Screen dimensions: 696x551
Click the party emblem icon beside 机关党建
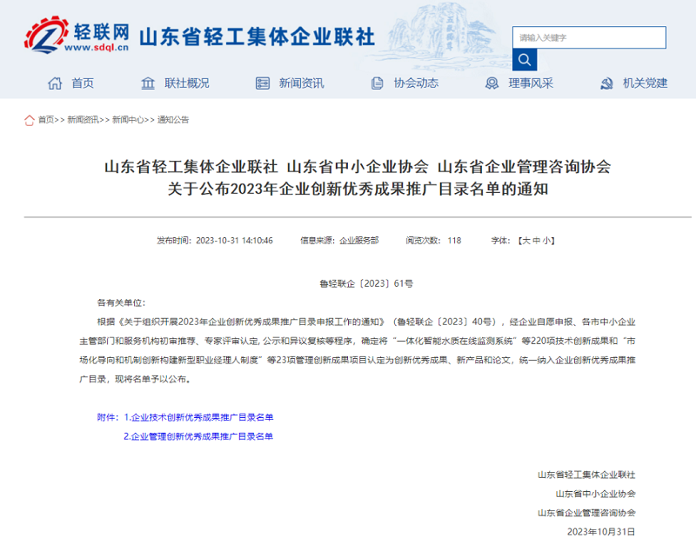click(x=606, y=83)
